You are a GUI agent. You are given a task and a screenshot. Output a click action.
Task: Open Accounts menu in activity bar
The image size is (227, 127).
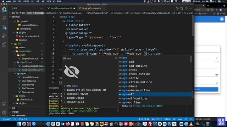tap(4, 104)
